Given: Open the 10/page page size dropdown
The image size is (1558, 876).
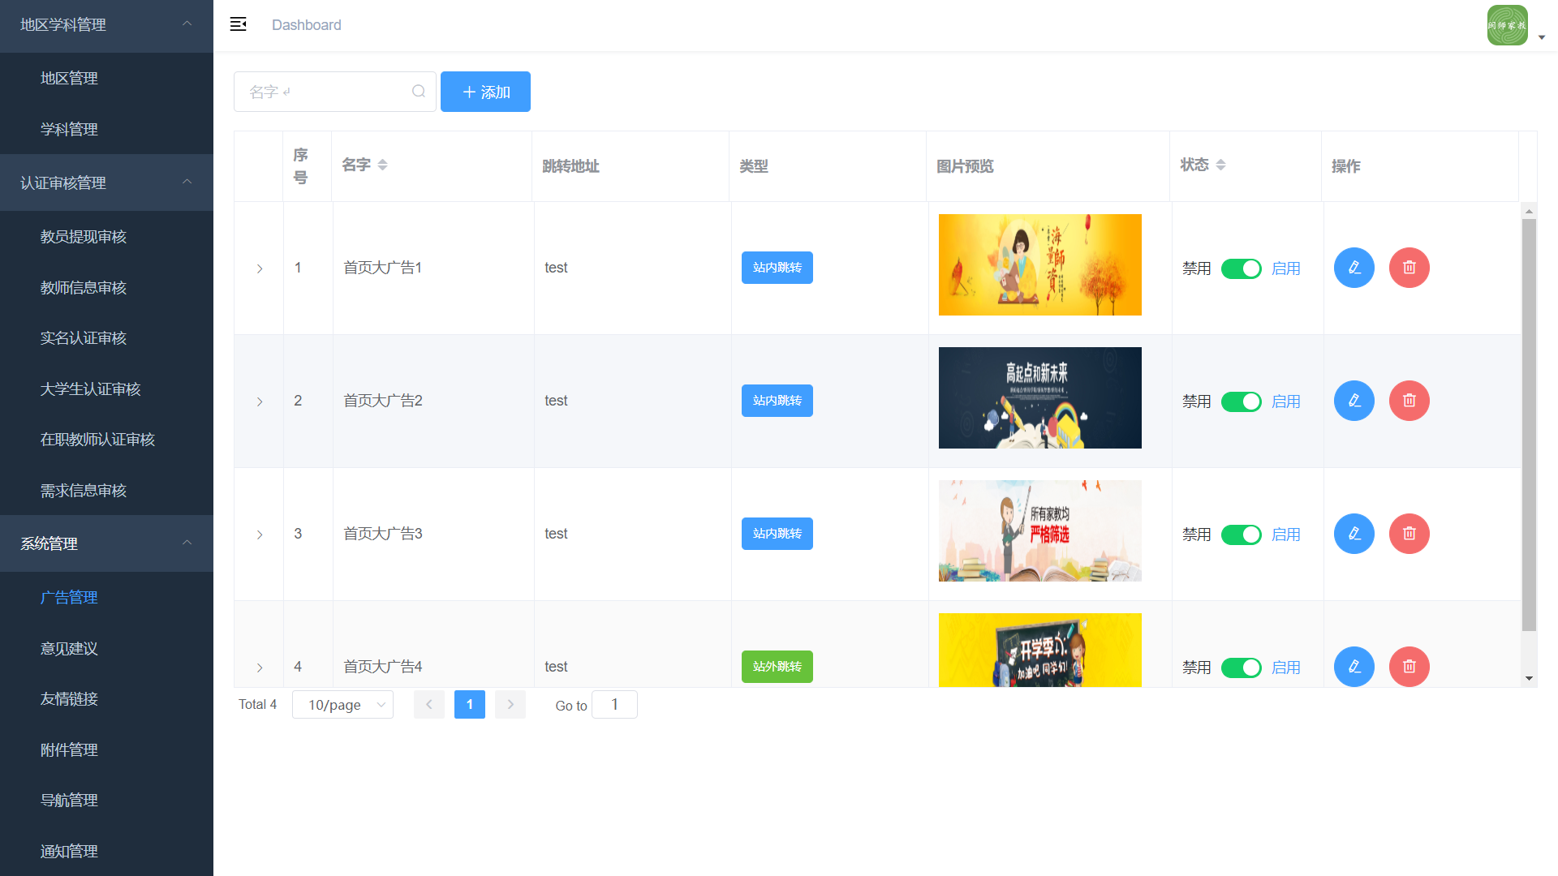Looking at the screenshot, I should point(342,705).
